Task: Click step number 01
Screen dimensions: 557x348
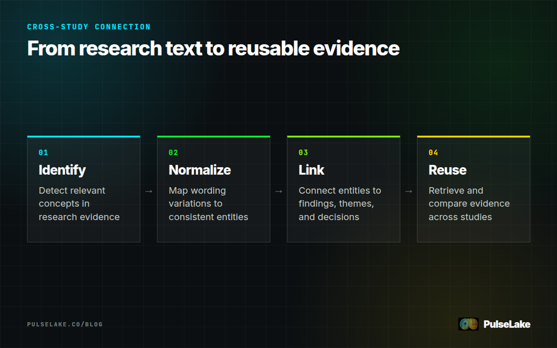Action: [x=44, y=152]
